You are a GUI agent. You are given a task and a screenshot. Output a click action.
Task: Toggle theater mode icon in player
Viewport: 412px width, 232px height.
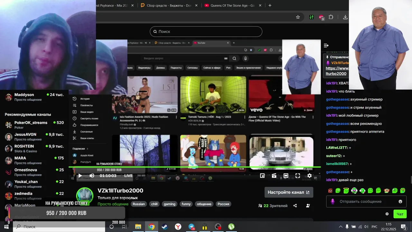(x=286, y=176)
